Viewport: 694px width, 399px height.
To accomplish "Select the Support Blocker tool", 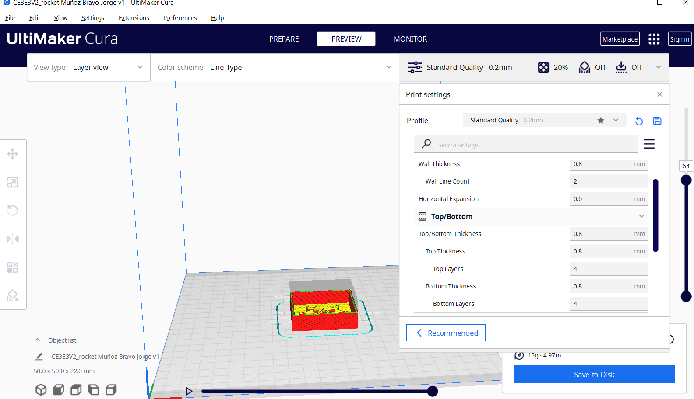I will (x=13, y=296).
